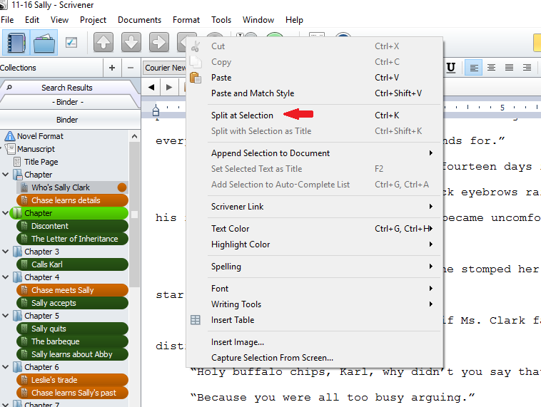Image resolution: width=541 pixels, height=407 pixels.
Task: Click the Novel Format template icon
Action: 10,136
